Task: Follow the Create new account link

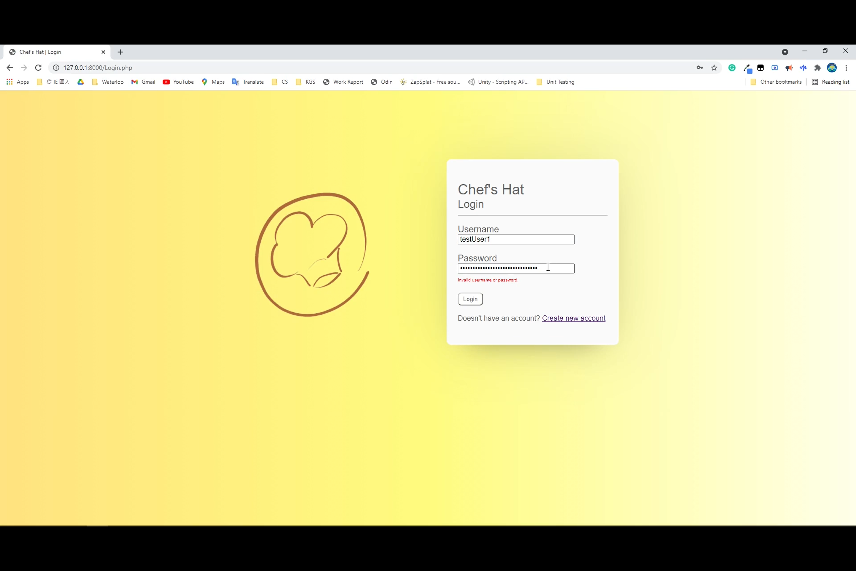Action: (574, 318)
